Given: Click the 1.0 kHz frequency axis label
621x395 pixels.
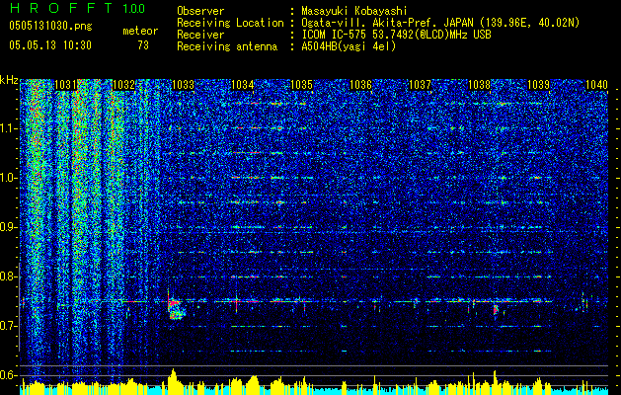Looking at the screenshot, I should pos(8,178).
